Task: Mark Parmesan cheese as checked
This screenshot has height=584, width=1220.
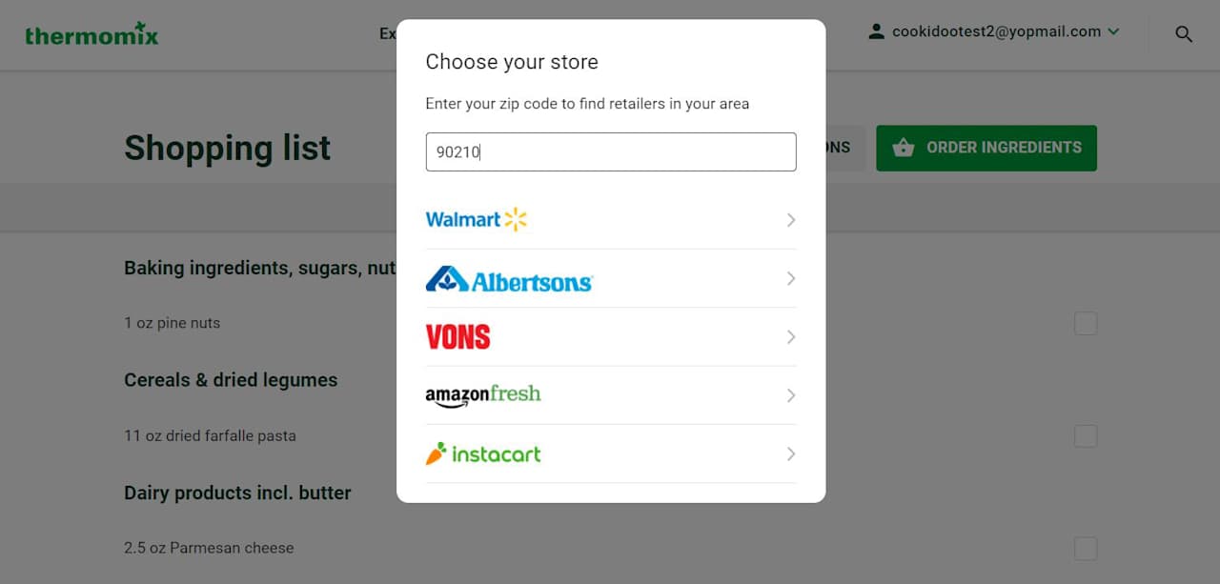Action: click(1086, 549)
